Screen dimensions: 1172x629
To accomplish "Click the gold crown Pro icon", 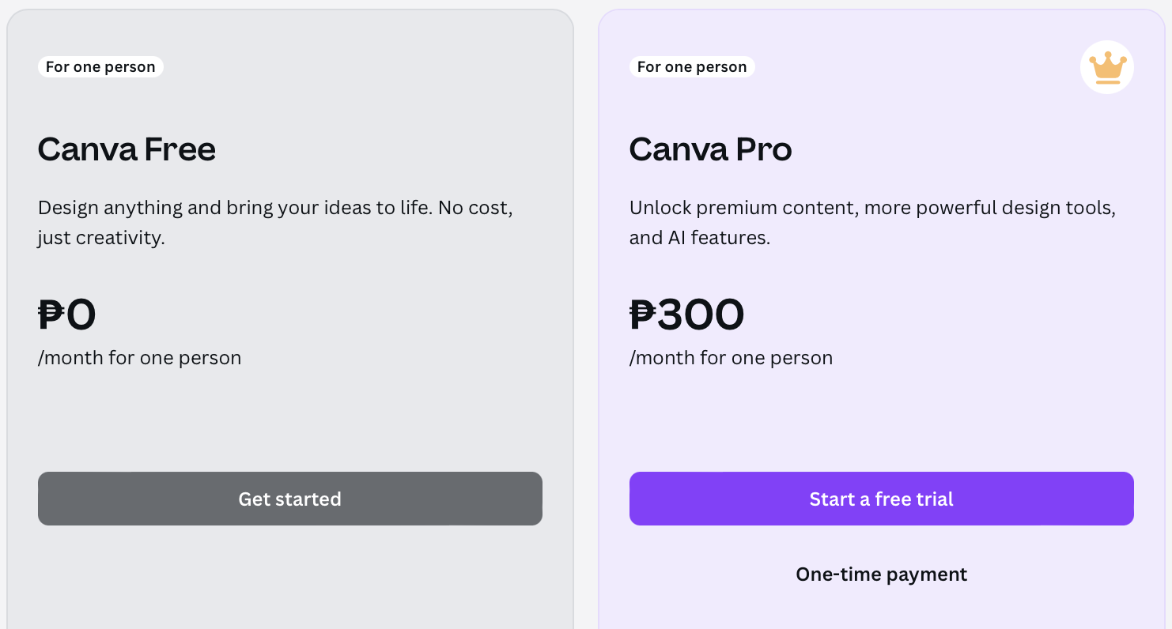I will [x=1106, y=67].
